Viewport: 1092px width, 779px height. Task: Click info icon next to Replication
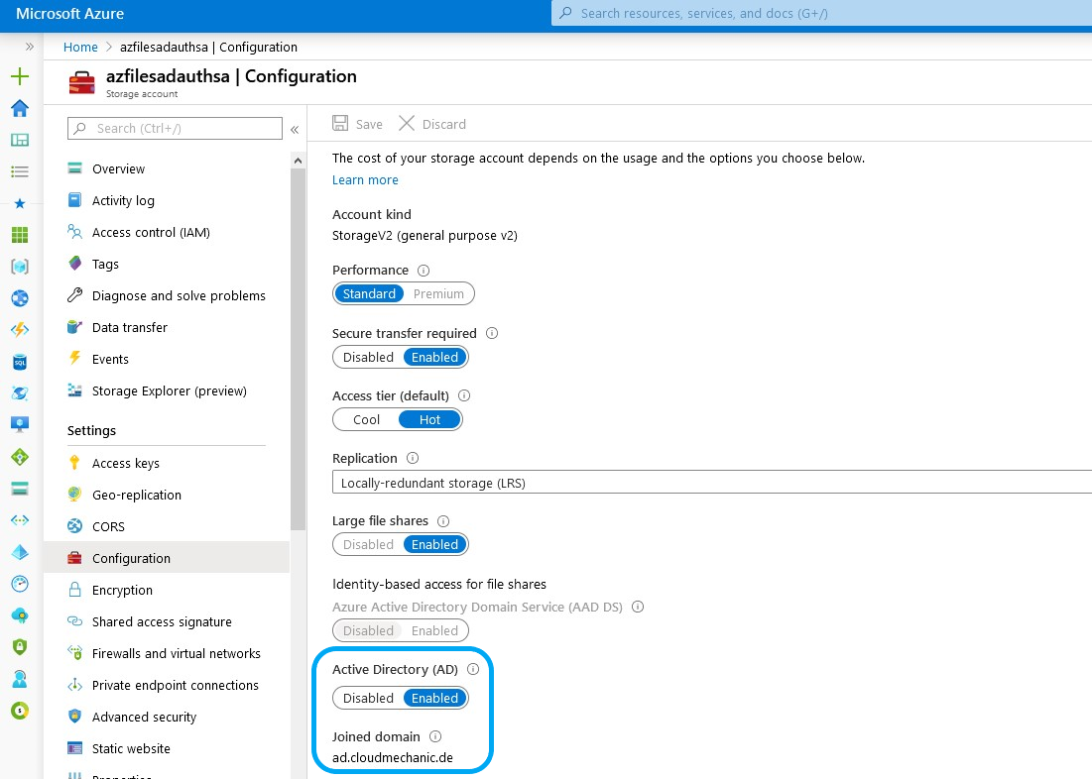[413, 458]
